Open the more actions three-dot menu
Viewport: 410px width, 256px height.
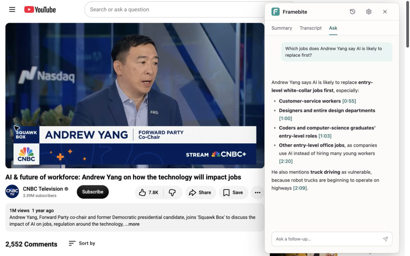[258, 192]
